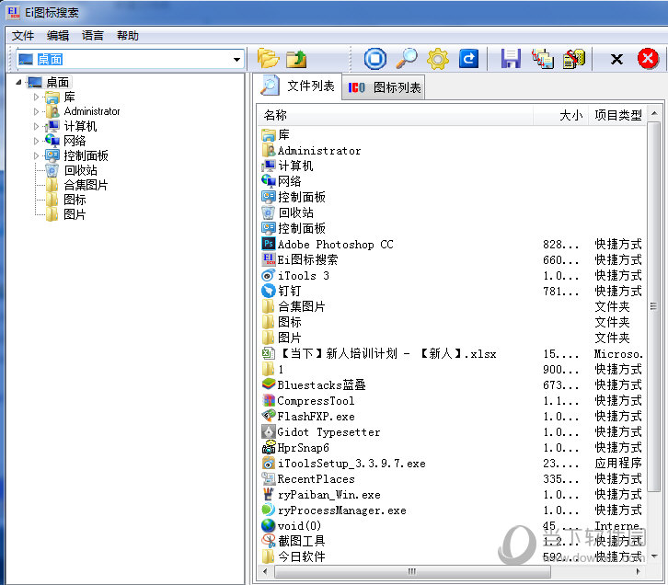Click the 截图工具 scissors icon

pyautogui.click(x=268, y=541)
